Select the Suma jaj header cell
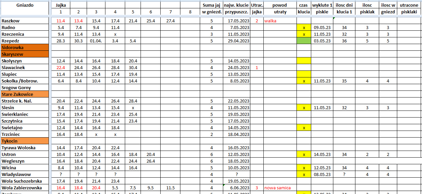This screenshot has height=194, width=422. point(211,5)
